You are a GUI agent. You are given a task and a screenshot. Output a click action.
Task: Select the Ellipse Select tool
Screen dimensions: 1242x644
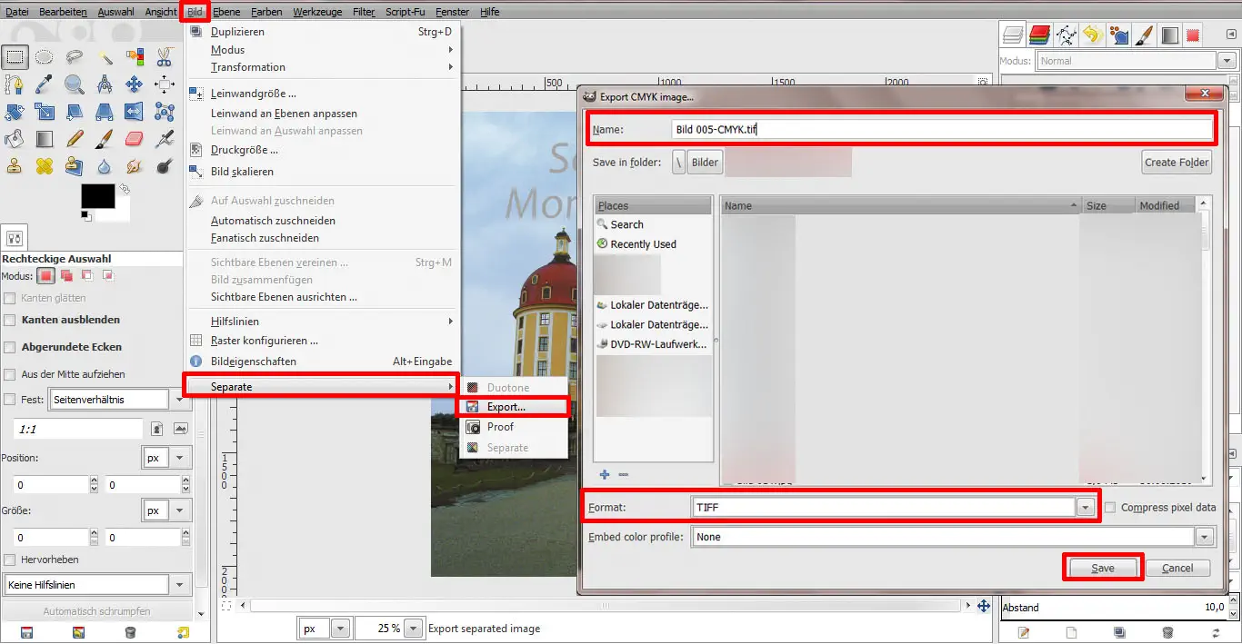point(44,57)
